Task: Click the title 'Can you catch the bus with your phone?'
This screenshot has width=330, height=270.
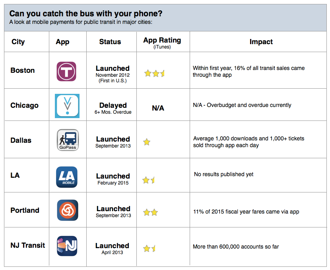Action: (86, 14)
